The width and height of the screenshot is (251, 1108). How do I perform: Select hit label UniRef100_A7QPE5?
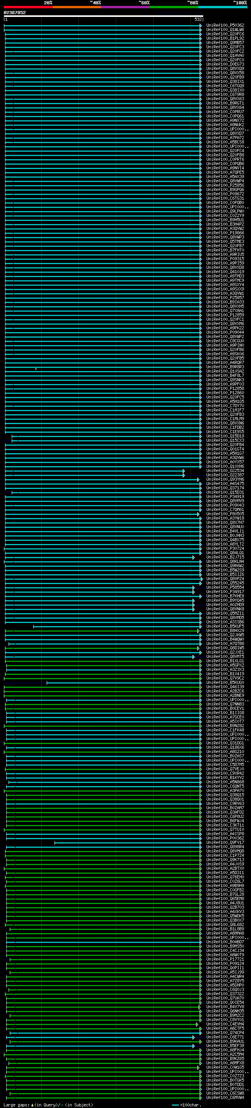coord(225,173)
